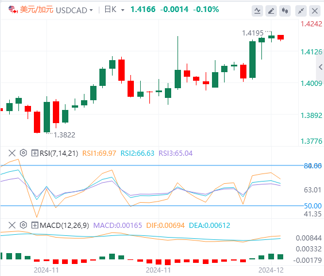Open the indicator line chart icon

(x=257, y=11)
